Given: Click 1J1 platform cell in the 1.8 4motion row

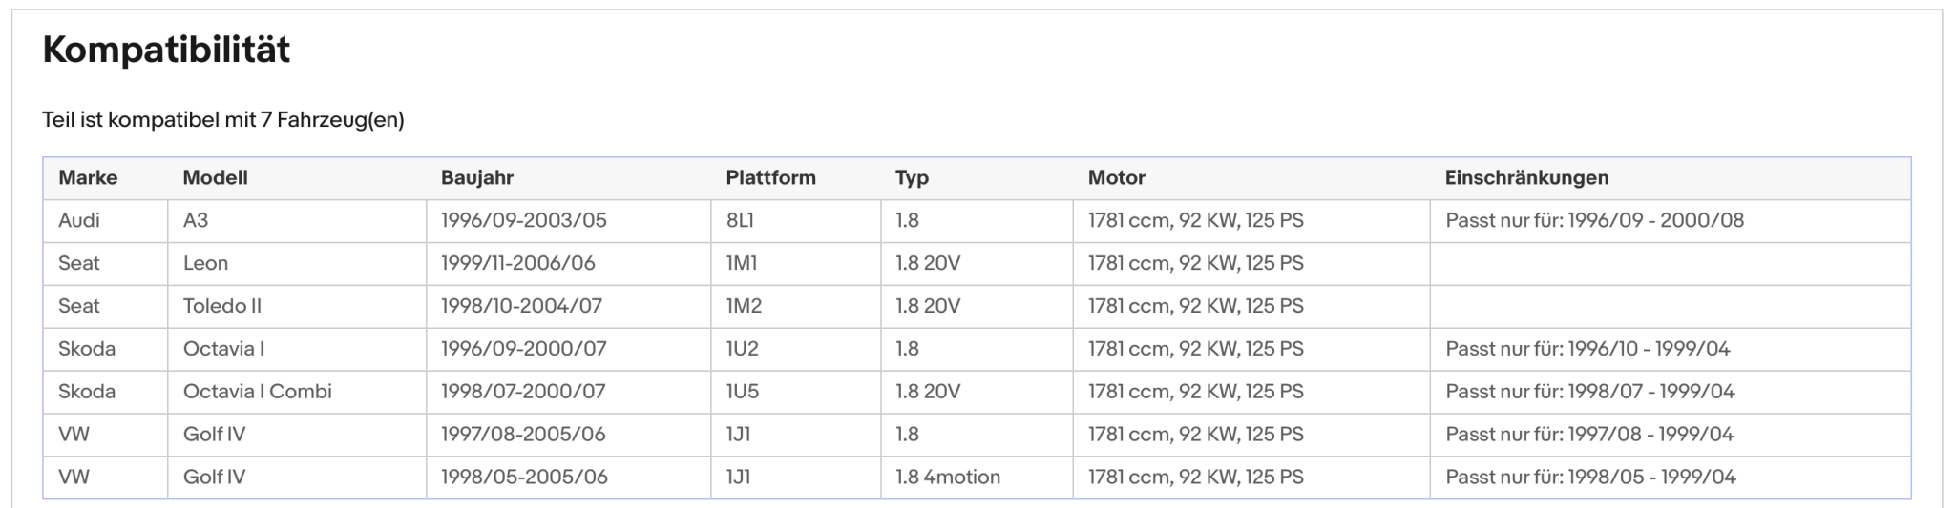Looking at the screenshot, I should pyautogui.click(x=796, y=478).
